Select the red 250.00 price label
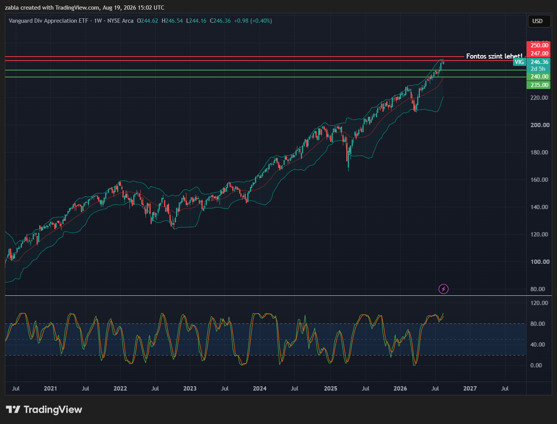 538,45
